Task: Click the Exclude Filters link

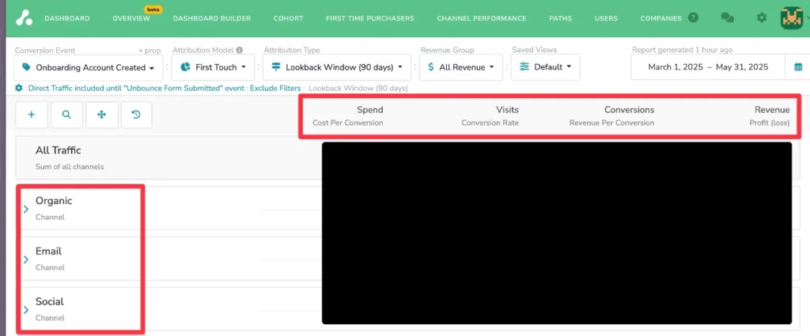Action: [275, 89]
